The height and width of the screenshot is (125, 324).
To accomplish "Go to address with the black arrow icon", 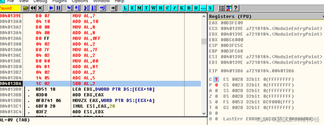I will pyautogui.click(x=114, y=8).
